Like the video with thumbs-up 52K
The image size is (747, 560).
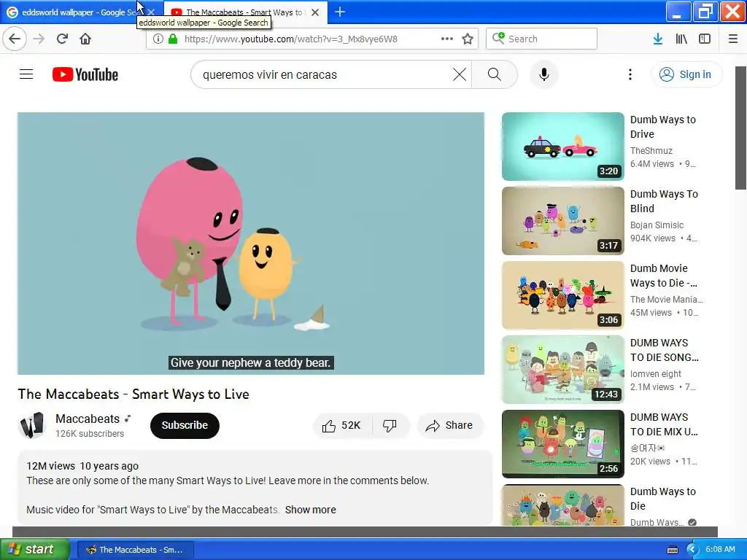(342, 426)
